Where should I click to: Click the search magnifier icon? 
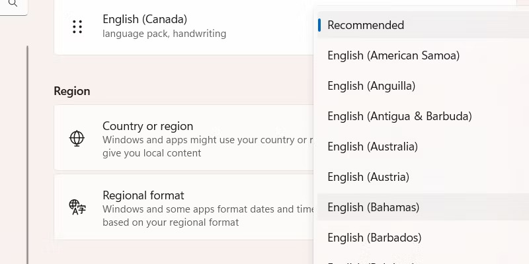coord(12,4)
